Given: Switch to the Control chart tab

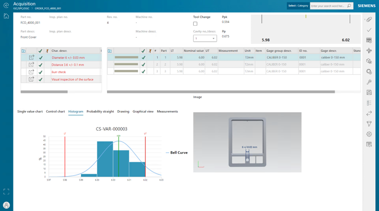Looking at the screenshot, I should pos(55,111).
